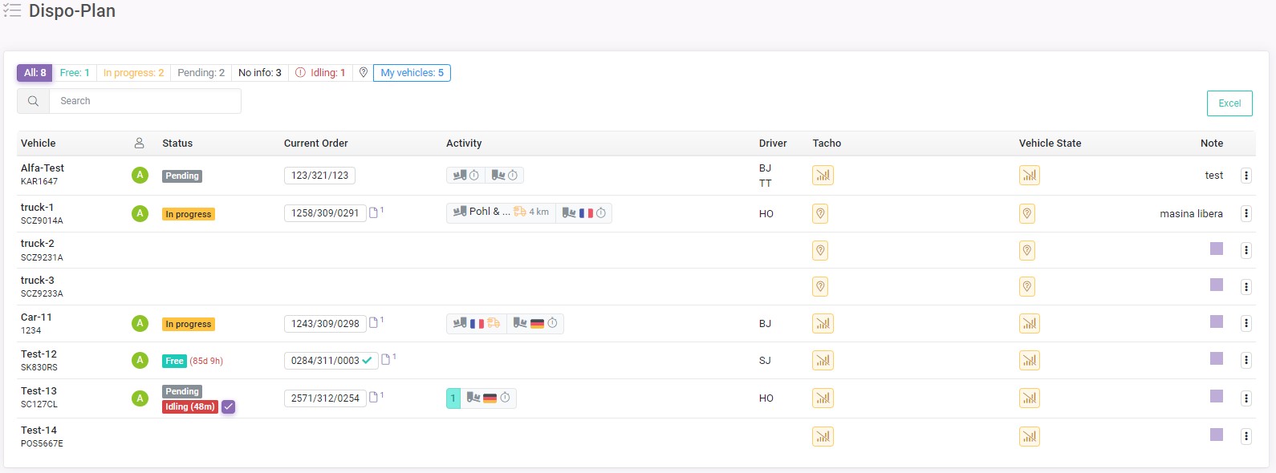
Task: Open order 123/321/123
Action: pos(319,176)
